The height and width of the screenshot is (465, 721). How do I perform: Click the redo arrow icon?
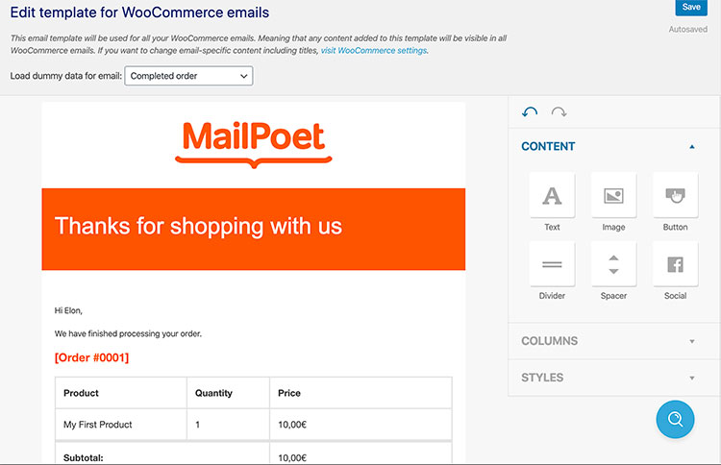559,112
